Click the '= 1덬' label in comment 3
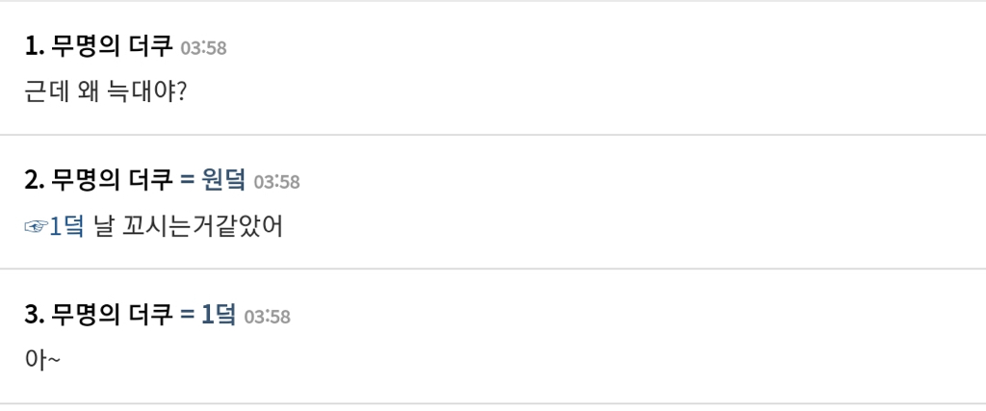This screenshot has width=986, height=411. [208, 315]
